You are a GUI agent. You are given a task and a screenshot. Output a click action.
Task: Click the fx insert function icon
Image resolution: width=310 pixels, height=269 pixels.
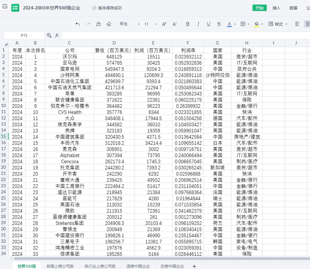point(57,35)
